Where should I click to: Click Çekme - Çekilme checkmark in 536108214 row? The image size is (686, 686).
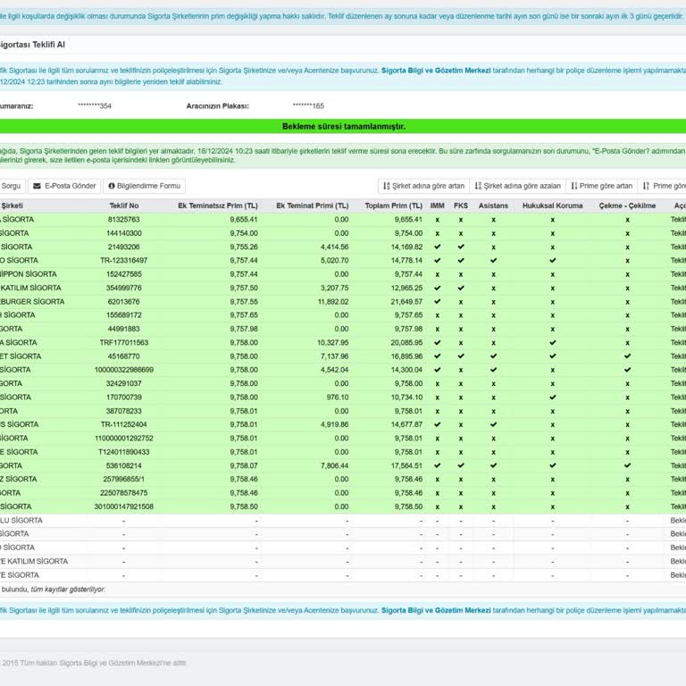627,465
